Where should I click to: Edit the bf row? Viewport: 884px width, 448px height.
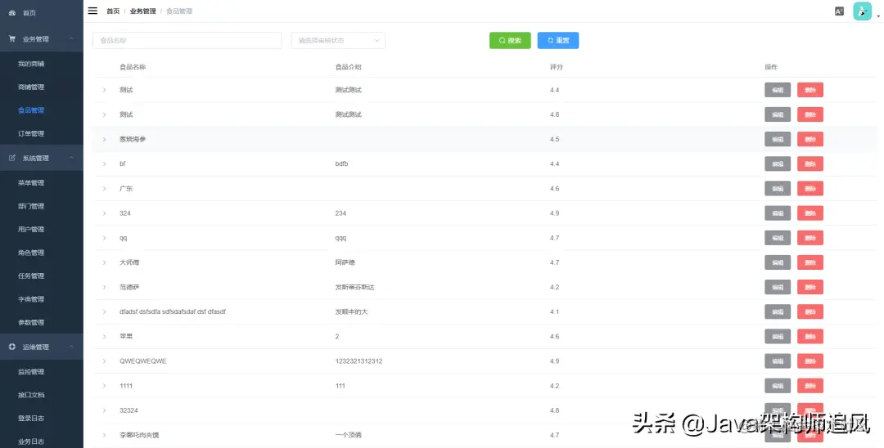coord(778,164)
